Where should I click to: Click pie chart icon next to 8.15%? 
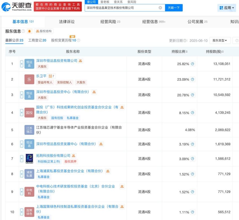pos(193,113)
